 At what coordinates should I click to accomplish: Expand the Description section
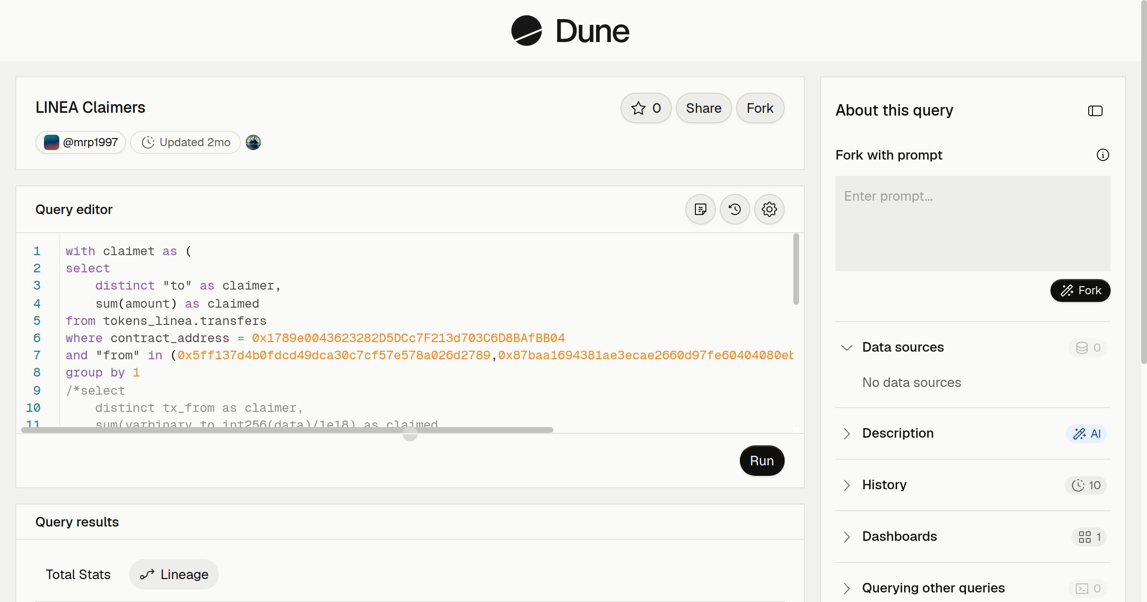pyautogui.click(x=847, y=433)
